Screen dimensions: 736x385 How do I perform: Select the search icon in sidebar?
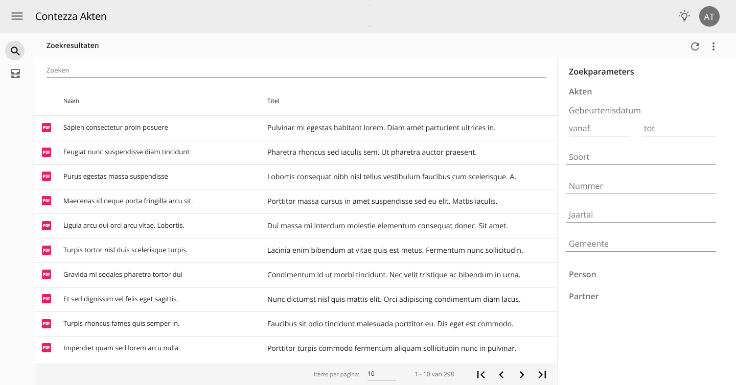click(15, 51)
